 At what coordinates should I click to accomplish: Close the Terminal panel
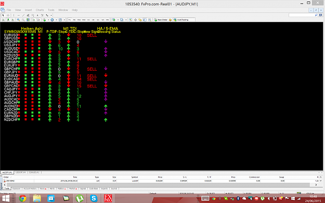tap(1, 176)
